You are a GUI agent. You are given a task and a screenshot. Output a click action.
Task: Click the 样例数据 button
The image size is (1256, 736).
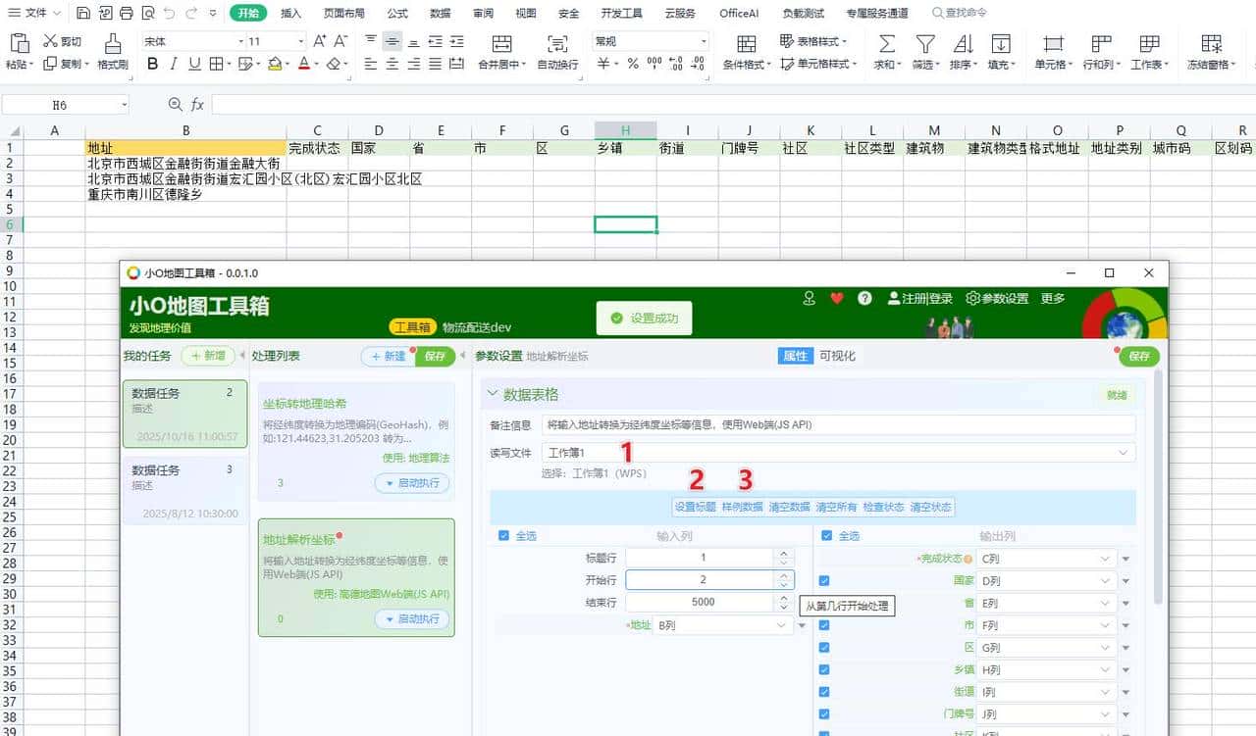point(745,508)
